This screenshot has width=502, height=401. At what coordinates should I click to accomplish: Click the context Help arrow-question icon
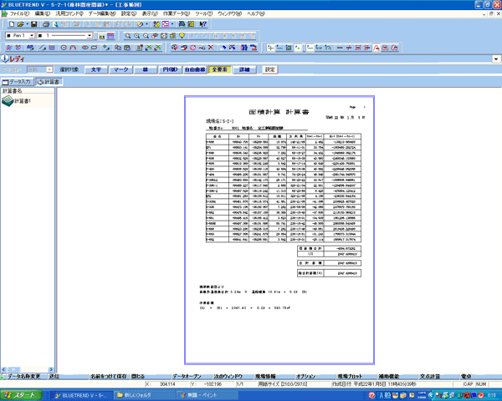point(202,24)
